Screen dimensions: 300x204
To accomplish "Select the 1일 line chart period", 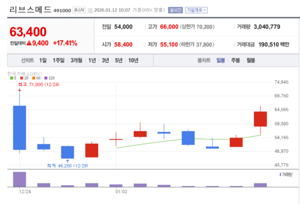I will tap(43, 61).
